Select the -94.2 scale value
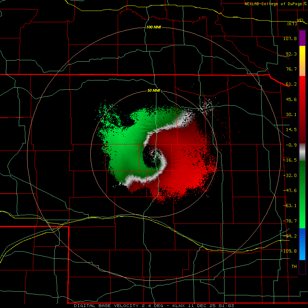 (290, 236)
